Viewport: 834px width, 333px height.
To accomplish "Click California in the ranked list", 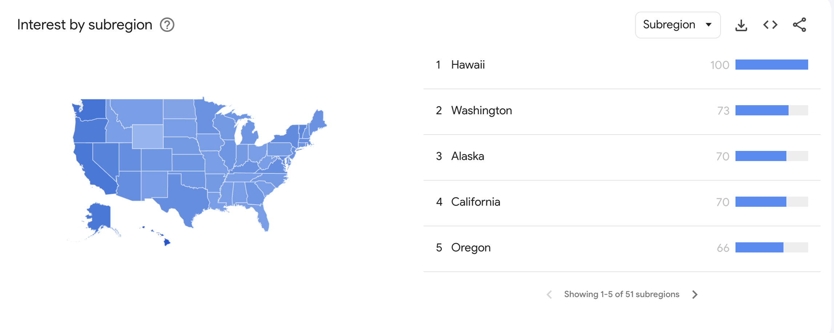I will point(475,202).
